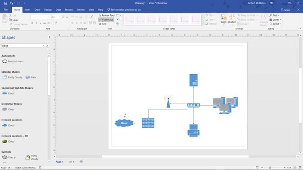The width and height of the screenshot is (303, 170).
Task: Click the printer shape on canvas
Action: pyautogui.click(x=194, y=130)
